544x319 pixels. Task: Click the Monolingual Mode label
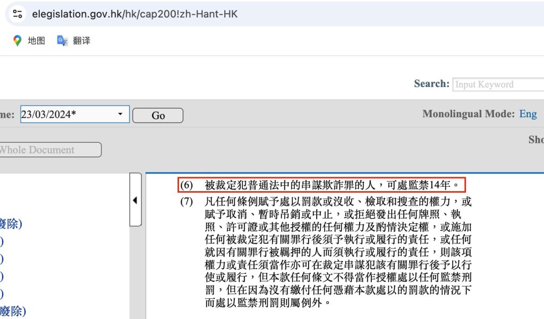pos(468,114)
